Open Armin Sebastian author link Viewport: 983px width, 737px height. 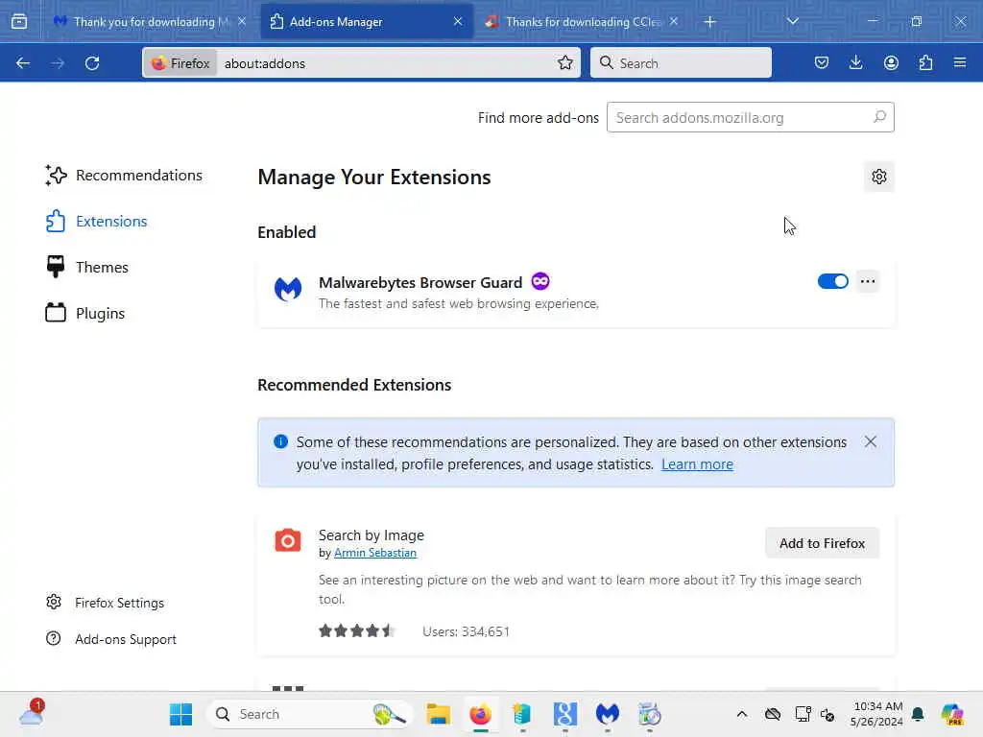point(375,553)
